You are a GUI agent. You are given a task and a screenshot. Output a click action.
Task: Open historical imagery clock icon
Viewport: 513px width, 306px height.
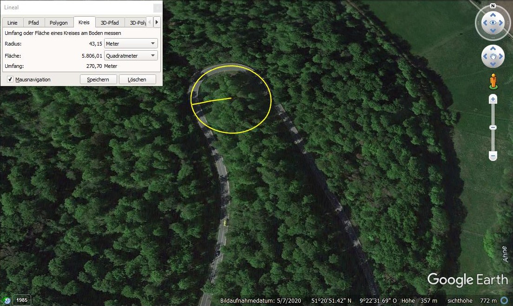click(7, 300)
